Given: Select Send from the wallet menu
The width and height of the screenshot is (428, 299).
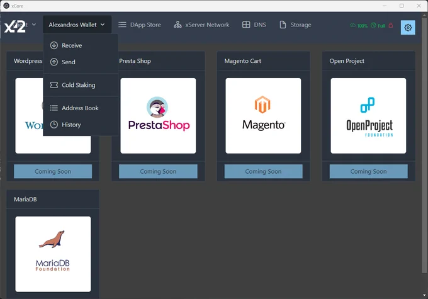Looking at the screenshot, I should pyautogui.click(x=81, y=62).
